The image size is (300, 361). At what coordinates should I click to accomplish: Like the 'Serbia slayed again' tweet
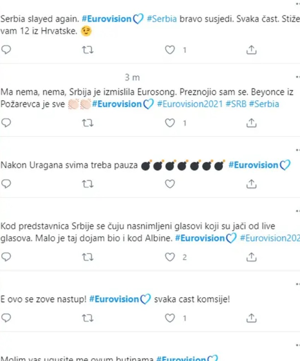coord(170,50)
